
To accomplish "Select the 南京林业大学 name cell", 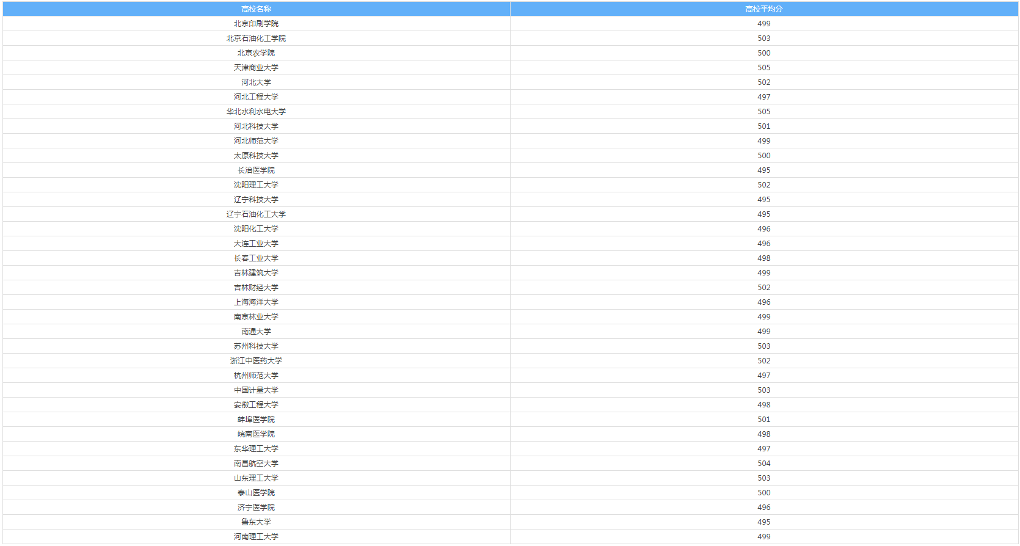I will [x=256, y=317].
